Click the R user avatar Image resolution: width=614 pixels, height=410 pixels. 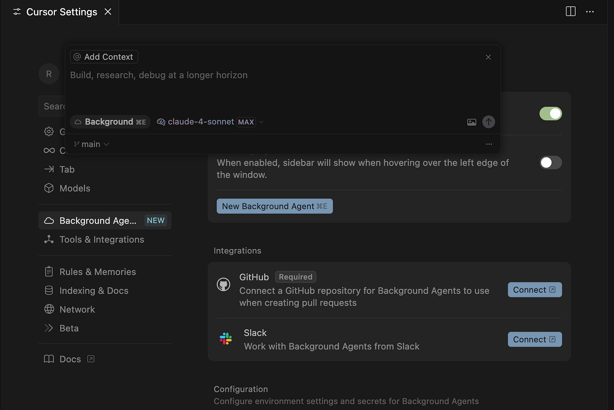[49, 74]
